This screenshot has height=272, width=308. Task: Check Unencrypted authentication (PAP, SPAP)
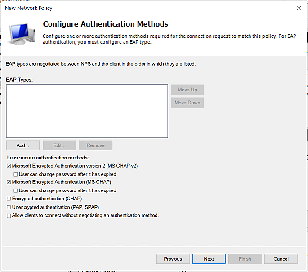tap(9, 207)
